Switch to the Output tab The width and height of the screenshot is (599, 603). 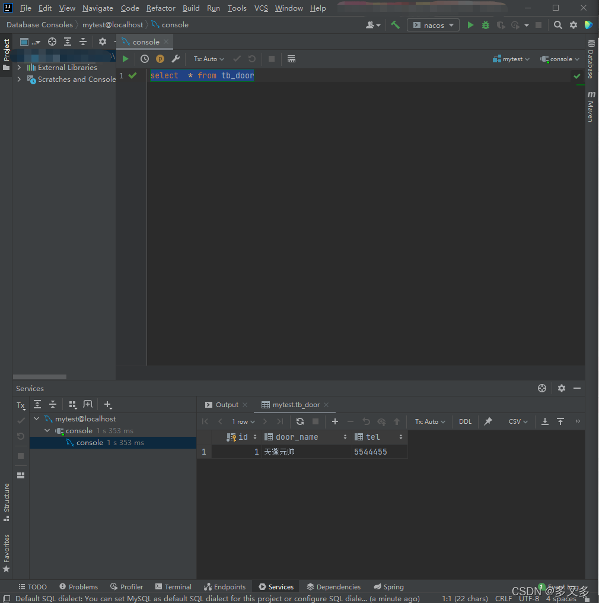tap(227, 405)
